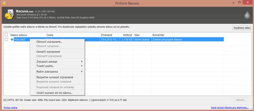Image resolution: width=254 pixels, height=111 pixels.
Task: Select Bezpečne vymazať zvýraznené
Action: (x=57, y=77)
